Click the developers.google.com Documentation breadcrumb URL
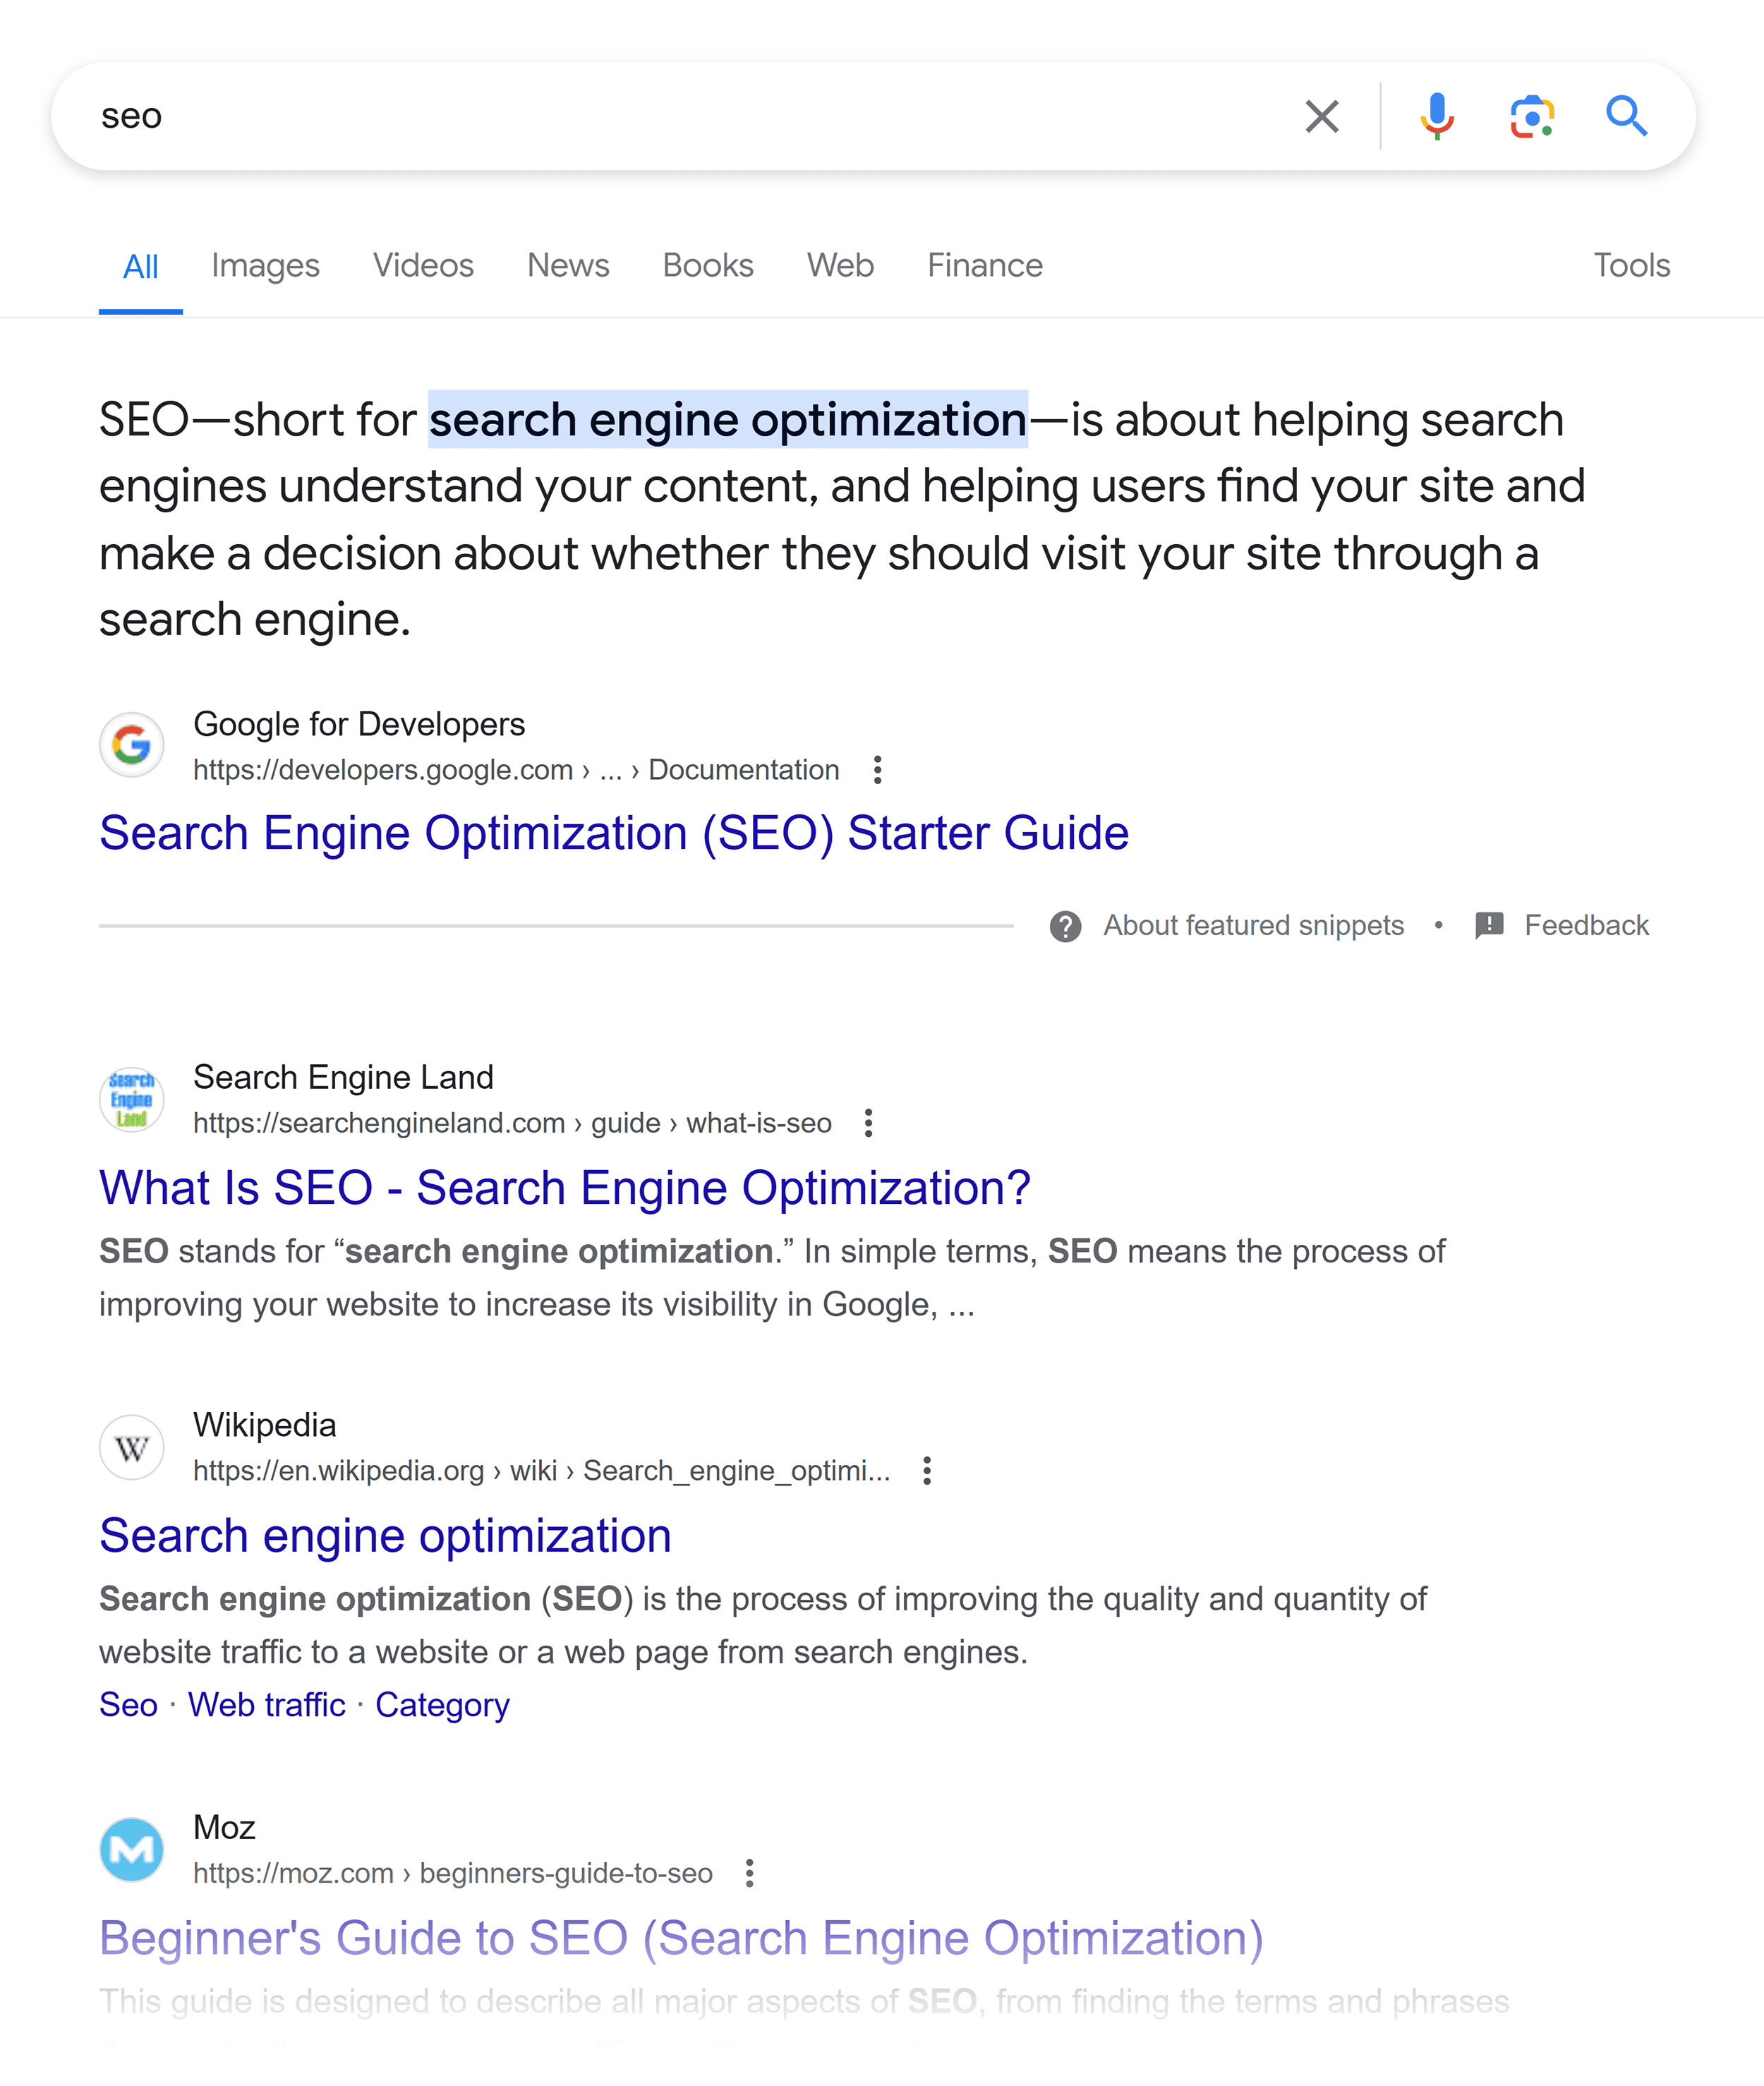The image size is (1764, 2086). coord(516,770)
